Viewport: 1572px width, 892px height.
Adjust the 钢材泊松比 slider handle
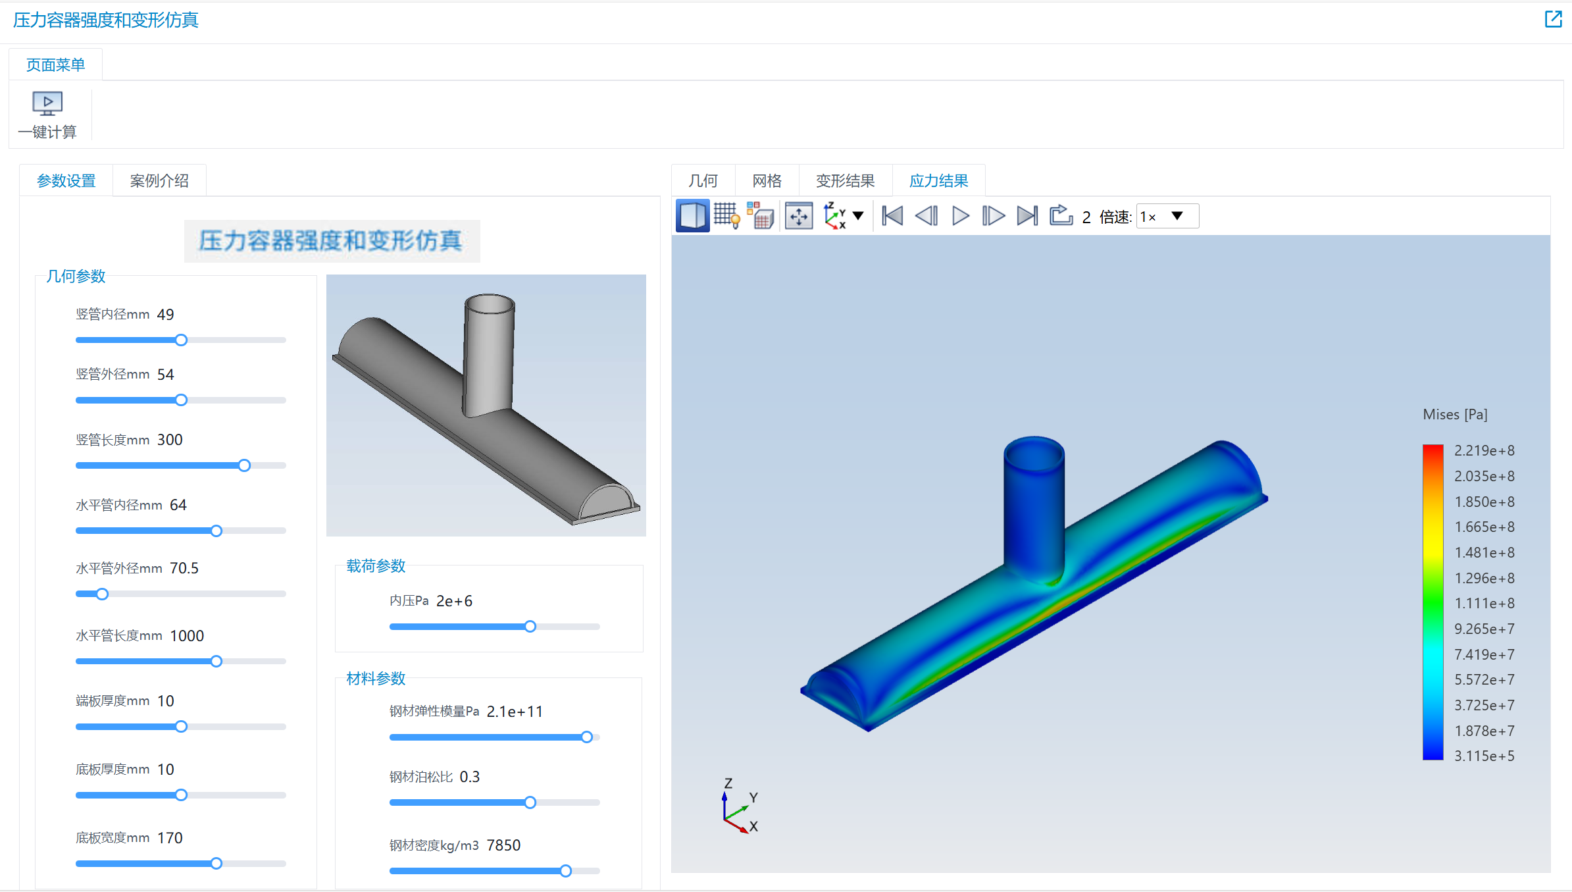pos(530,802)
